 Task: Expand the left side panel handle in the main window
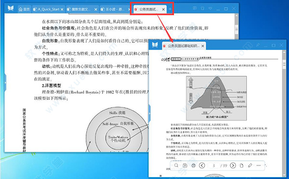[x=5, y=82]
